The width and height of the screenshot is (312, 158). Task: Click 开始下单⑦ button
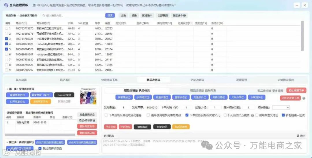click(x=238, y=97)
